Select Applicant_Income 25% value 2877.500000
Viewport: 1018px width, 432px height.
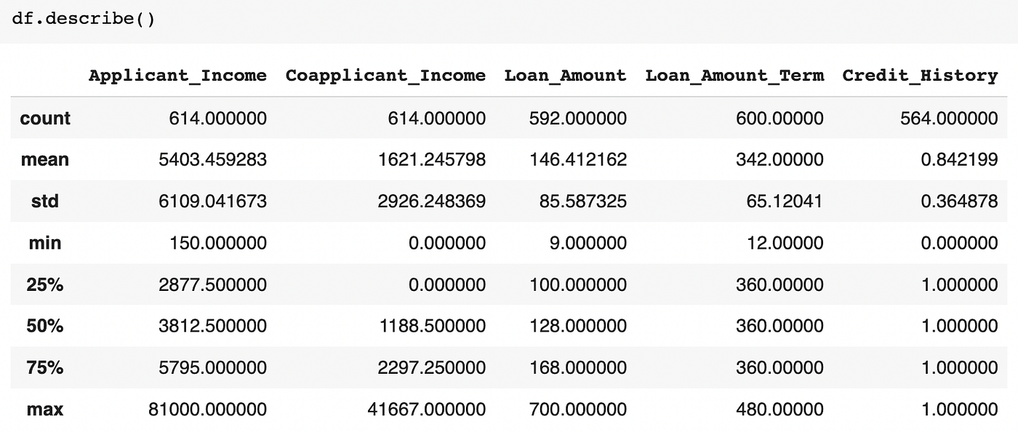coord(212,284)
